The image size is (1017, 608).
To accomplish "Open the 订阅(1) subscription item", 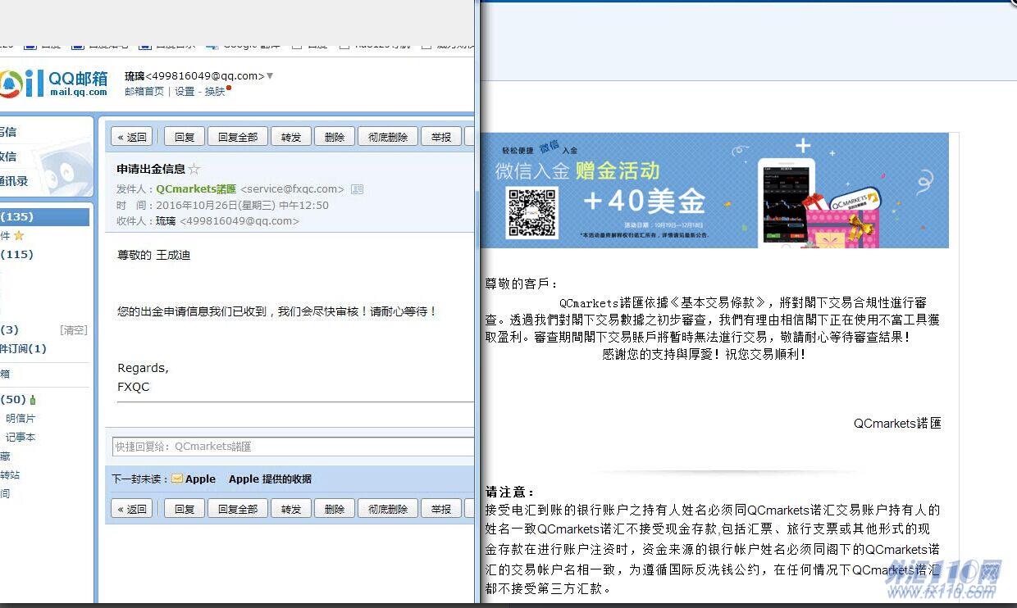I will [23, 349].
